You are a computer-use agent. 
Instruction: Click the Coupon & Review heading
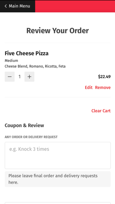coord(24,125)
